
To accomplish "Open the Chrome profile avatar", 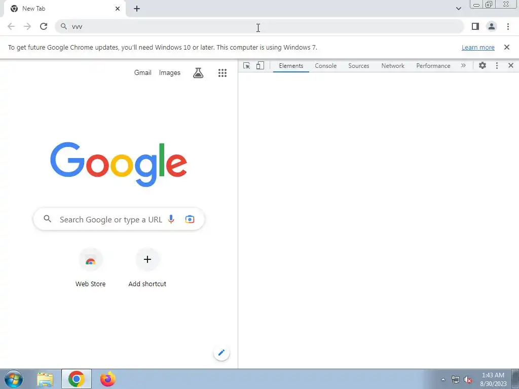I will [x=492, y=26].
